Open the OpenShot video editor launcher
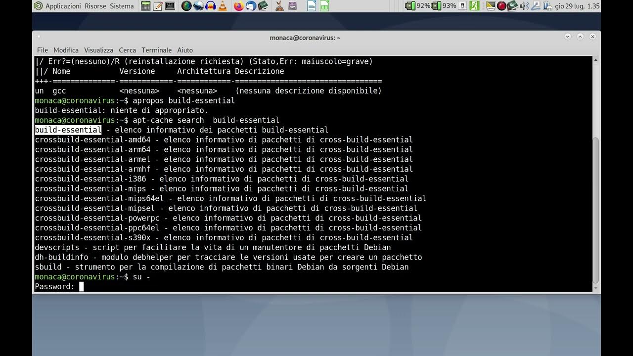This screenshot has width=633, height=356. tap(198, 6)
